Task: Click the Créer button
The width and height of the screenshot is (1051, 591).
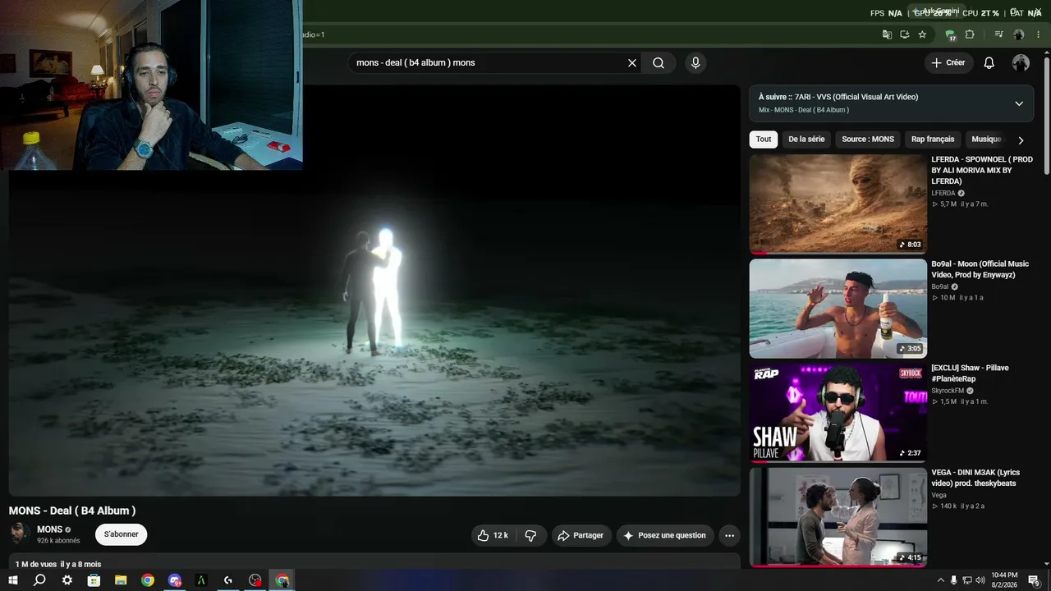Action: click(x=948, y=63)
